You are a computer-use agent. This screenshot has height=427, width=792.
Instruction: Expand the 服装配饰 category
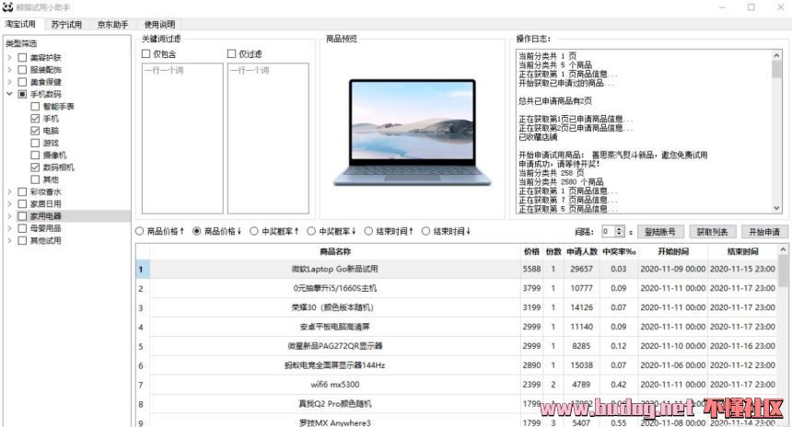[x=9, y=70]
